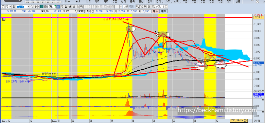This screenshot has width=265, height=123.
Task: Click the 3 interval button
Action: click(90, 7)
